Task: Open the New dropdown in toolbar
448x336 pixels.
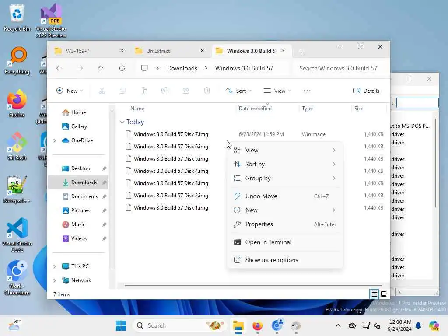Action: (70, 91)
